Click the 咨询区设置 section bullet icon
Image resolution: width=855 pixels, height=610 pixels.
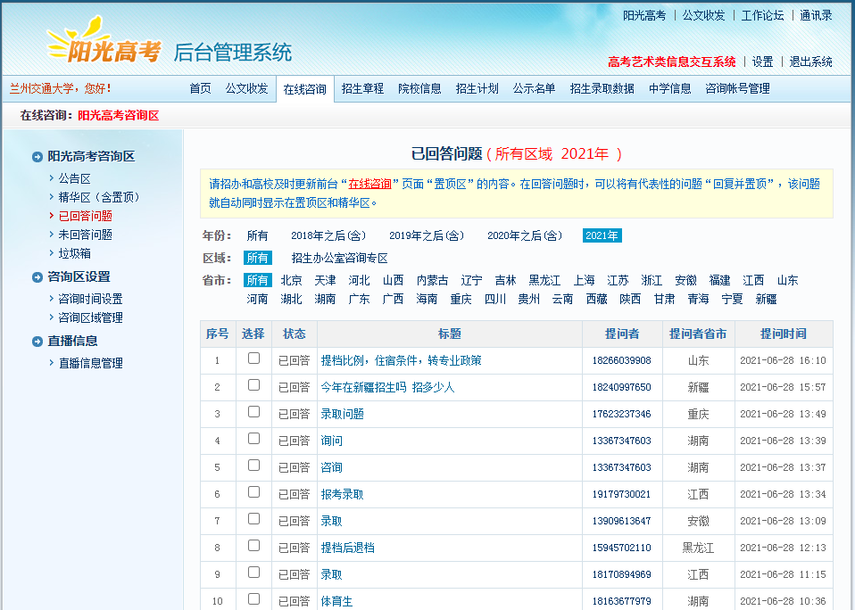coord(37,277)
